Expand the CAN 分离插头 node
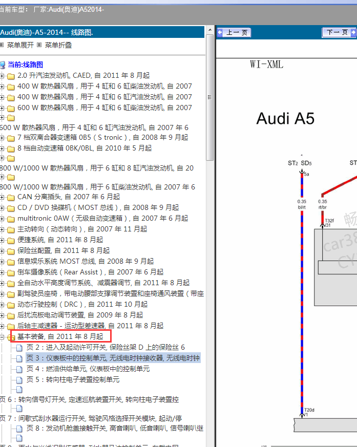This screenshot has height=447, width=357. pyautogui.click(x=2, y=197)
